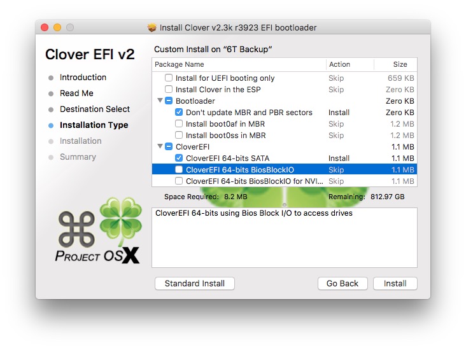Click the Install button
The height and width of the screenshot is (350, 466).
tap(395, 283)
